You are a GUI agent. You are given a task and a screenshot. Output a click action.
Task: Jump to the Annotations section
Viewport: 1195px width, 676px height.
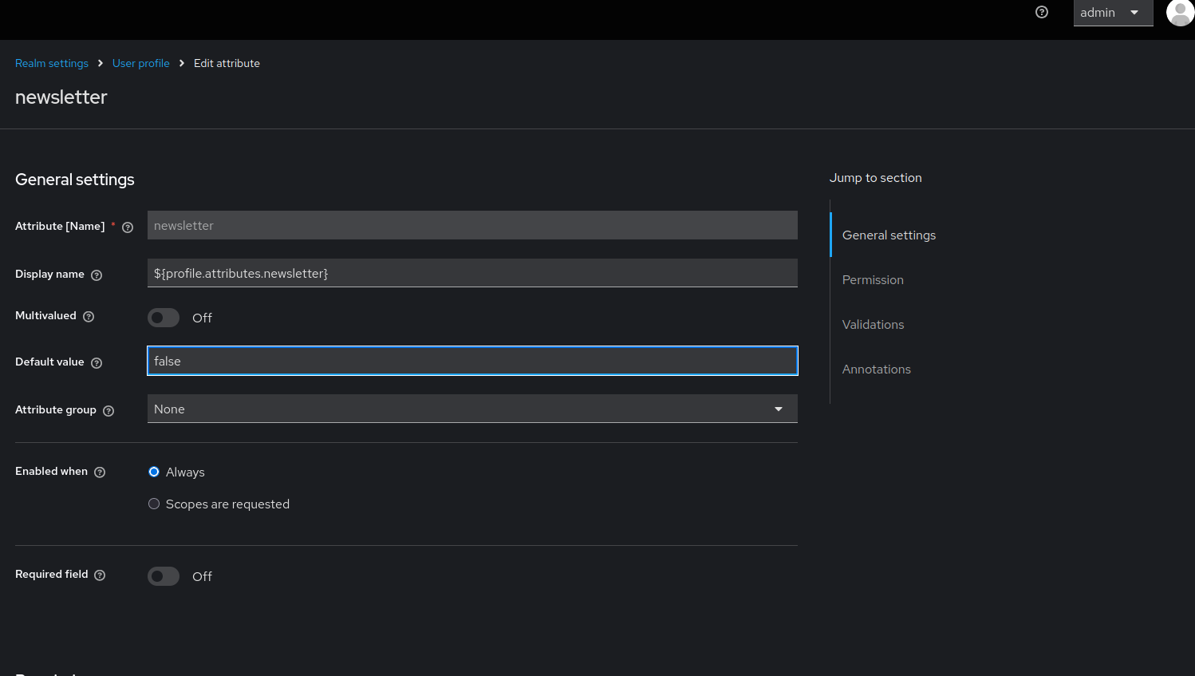click(x=876, y=369)
